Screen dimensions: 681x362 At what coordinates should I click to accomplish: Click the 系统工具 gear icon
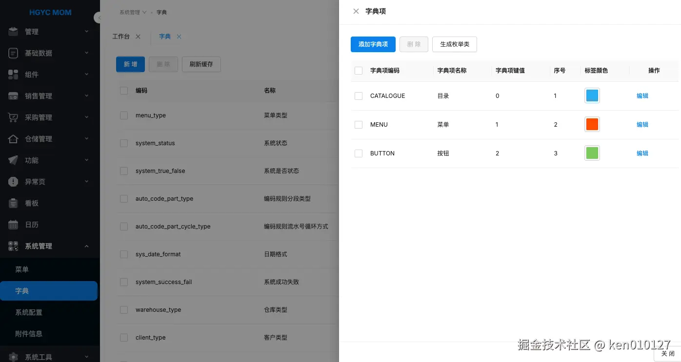[x=13, y=357]
